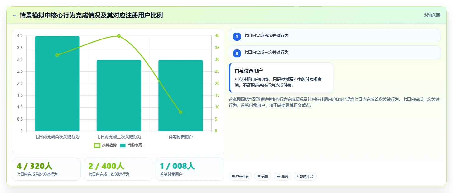Click the Chart.js tag
The width and height of the screenshot is (453, 193).
click(x=240, y=176)
